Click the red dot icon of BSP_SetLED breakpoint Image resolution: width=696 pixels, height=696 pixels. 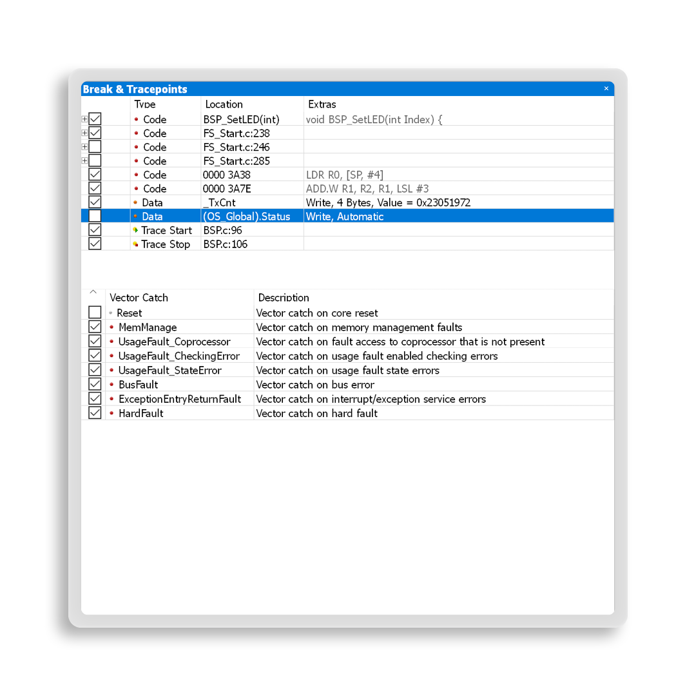(136, 119)
